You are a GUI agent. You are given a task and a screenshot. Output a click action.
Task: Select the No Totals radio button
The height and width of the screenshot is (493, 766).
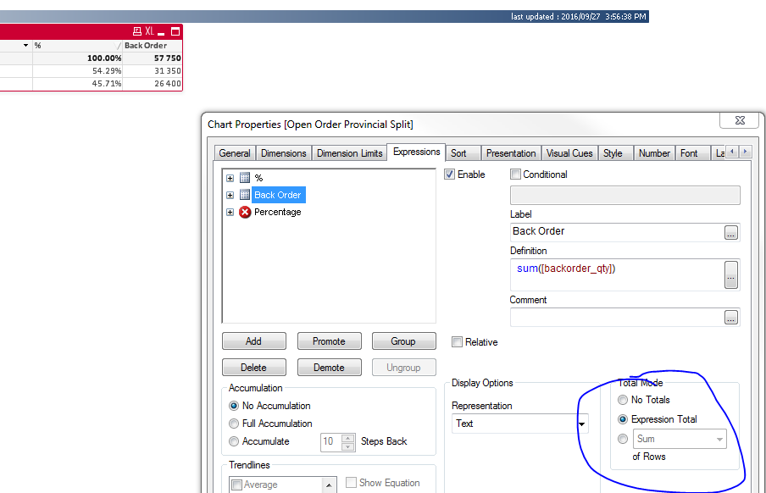(624, 400)
